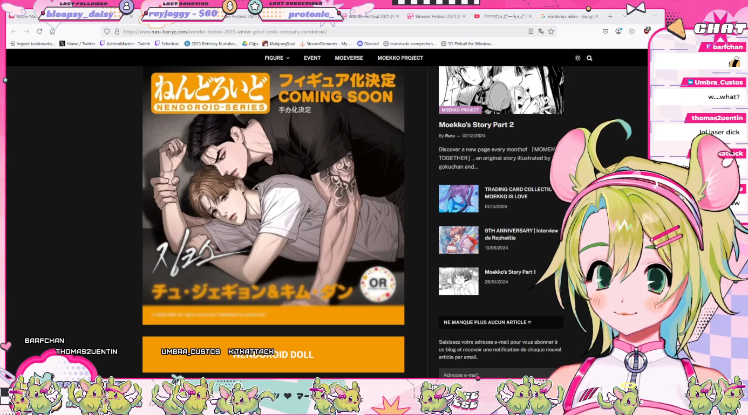This screenshot has height=415, width=748.
Task: Show site security info via padlock icon
Action: click(117, 31)
